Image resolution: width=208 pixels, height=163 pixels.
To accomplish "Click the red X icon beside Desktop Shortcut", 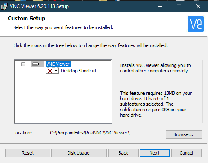I will pyautogui.click(x=50, y=71).
